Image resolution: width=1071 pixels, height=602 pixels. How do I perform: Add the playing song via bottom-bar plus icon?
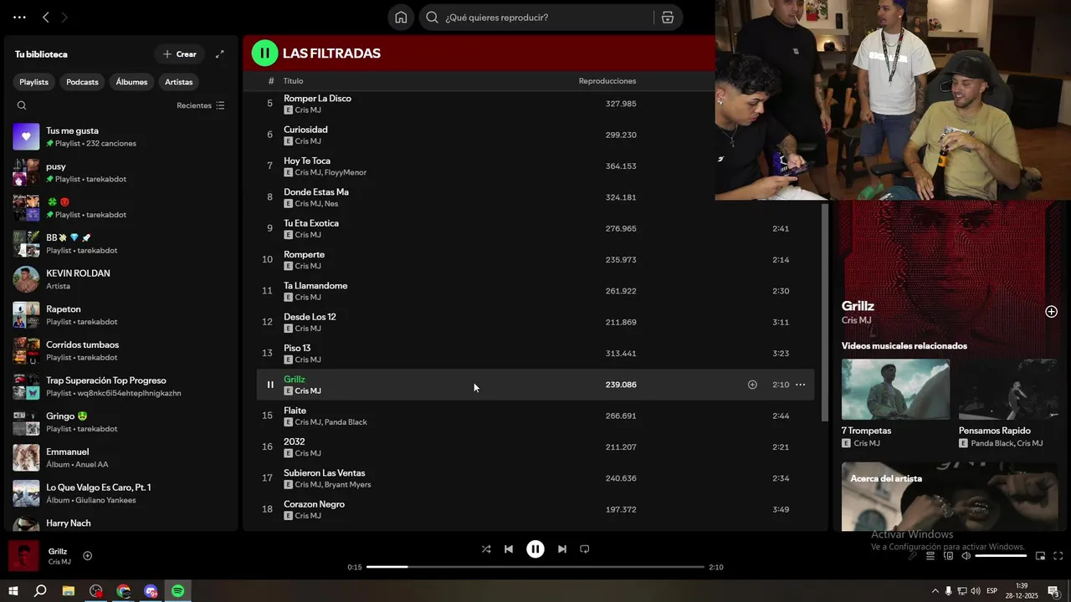87,556
